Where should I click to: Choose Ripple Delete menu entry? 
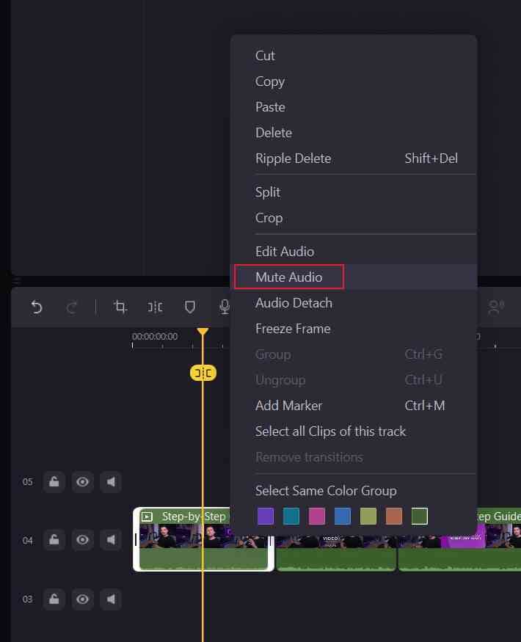(x=354, y=158)
